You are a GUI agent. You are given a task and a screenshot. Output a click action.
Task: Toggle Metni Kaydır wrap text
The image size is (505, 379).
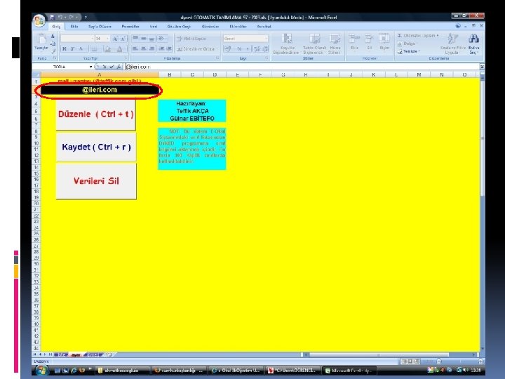[191, 39]
